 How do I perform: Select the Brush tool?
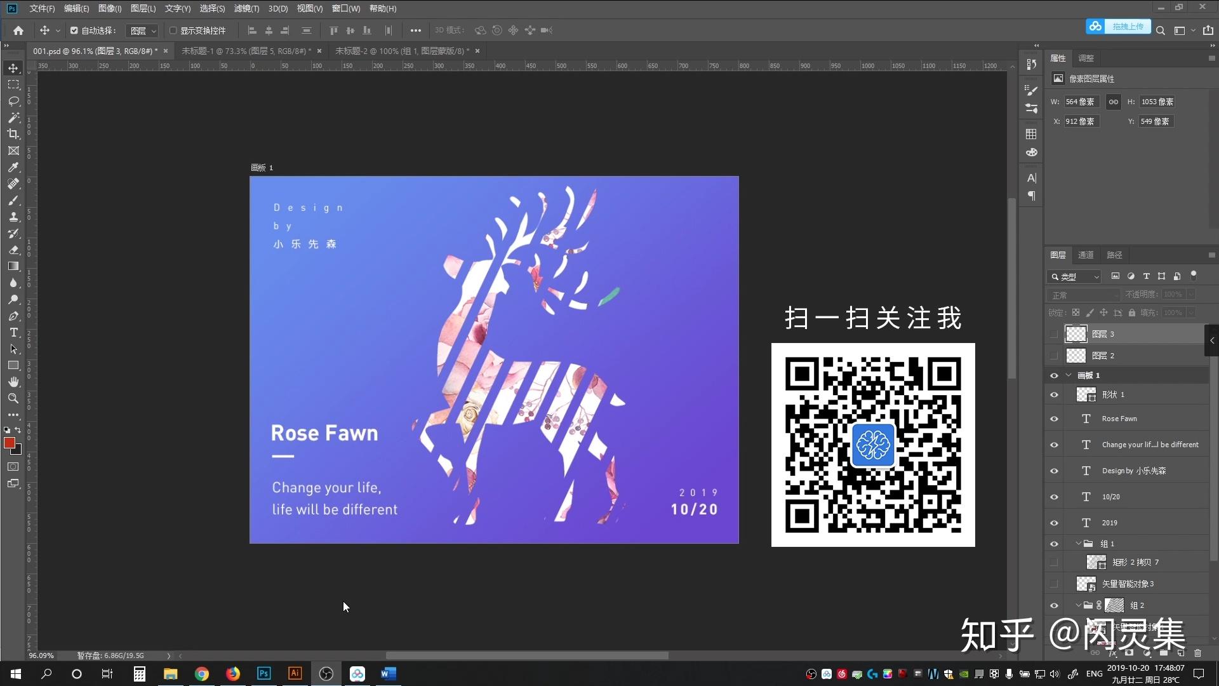pyautogui.click(x=13, y=200)
